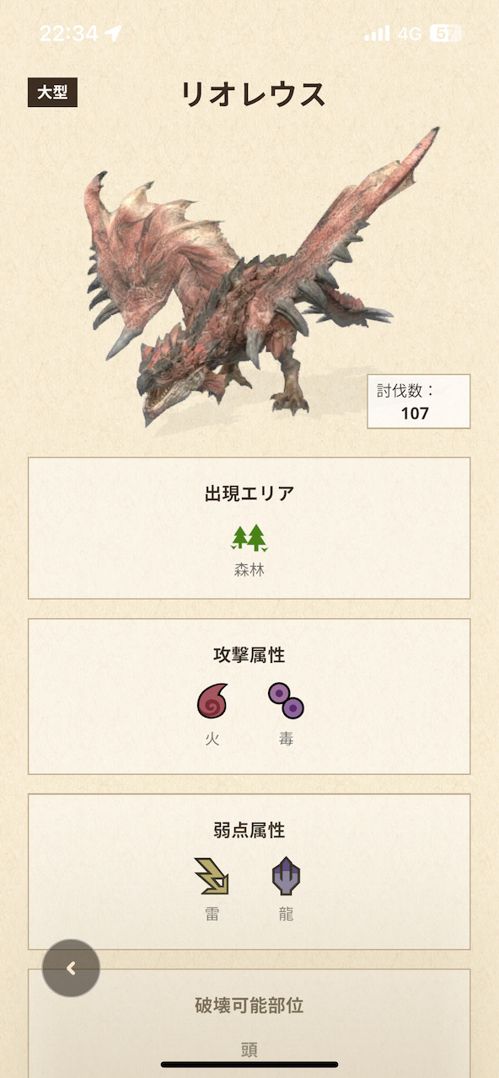The image size is (499, 1078).
Task: Tap the リオレウス title text
Action: [253, 94]
